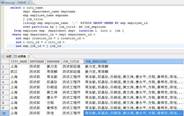The width and height of the screenshot is (184, 116).
Task: Click the JOB_EMPLOYEE column header
Action: (x=133, y=62)
